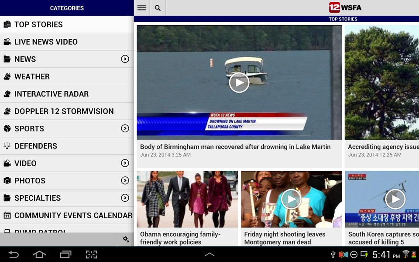Tap the Jun 23, 2014 3:25 AM timestamp
This screenshot has height=262, width=419.
click(x=165, y=155)
